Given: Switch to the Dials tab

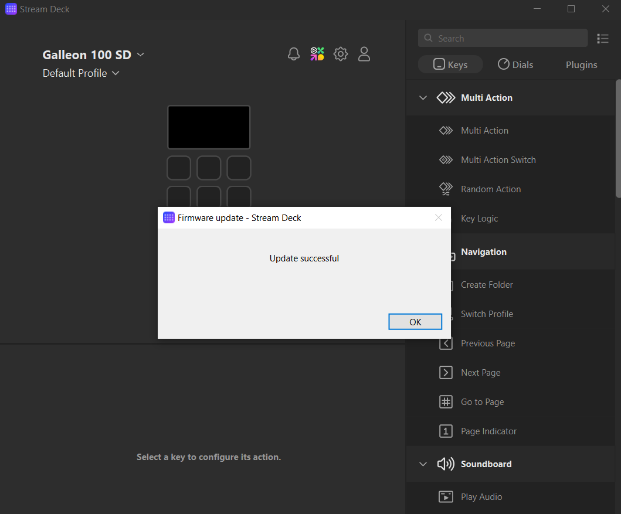Looking at the screenshot, I should click(515, 64).
